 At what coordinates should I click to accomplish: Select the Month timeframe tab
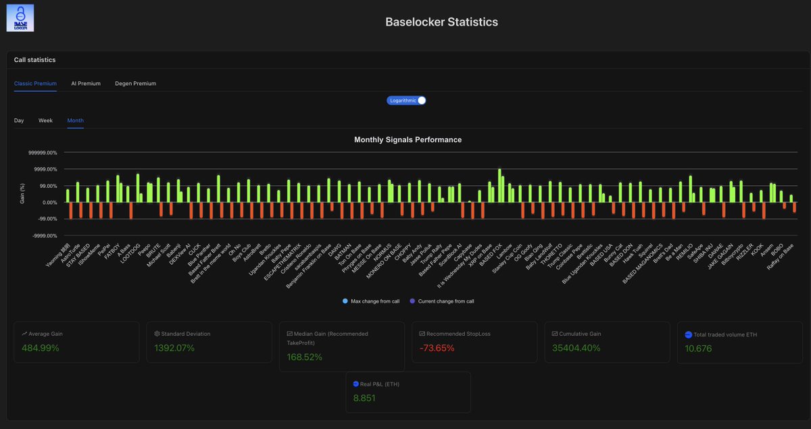coord(76,120)
